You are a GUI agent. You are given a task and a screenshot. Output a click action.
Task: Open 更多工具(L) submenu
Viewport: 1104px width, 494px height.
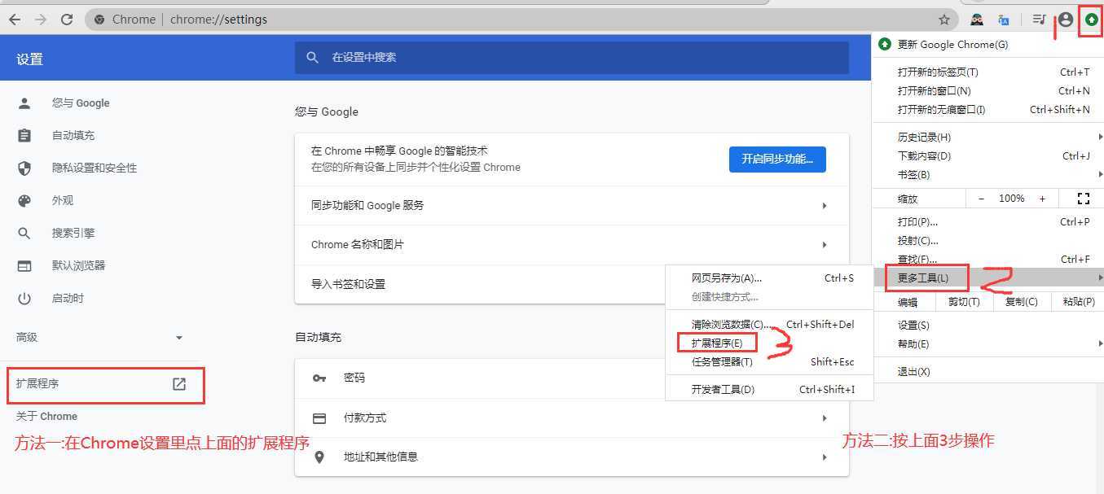987,278
